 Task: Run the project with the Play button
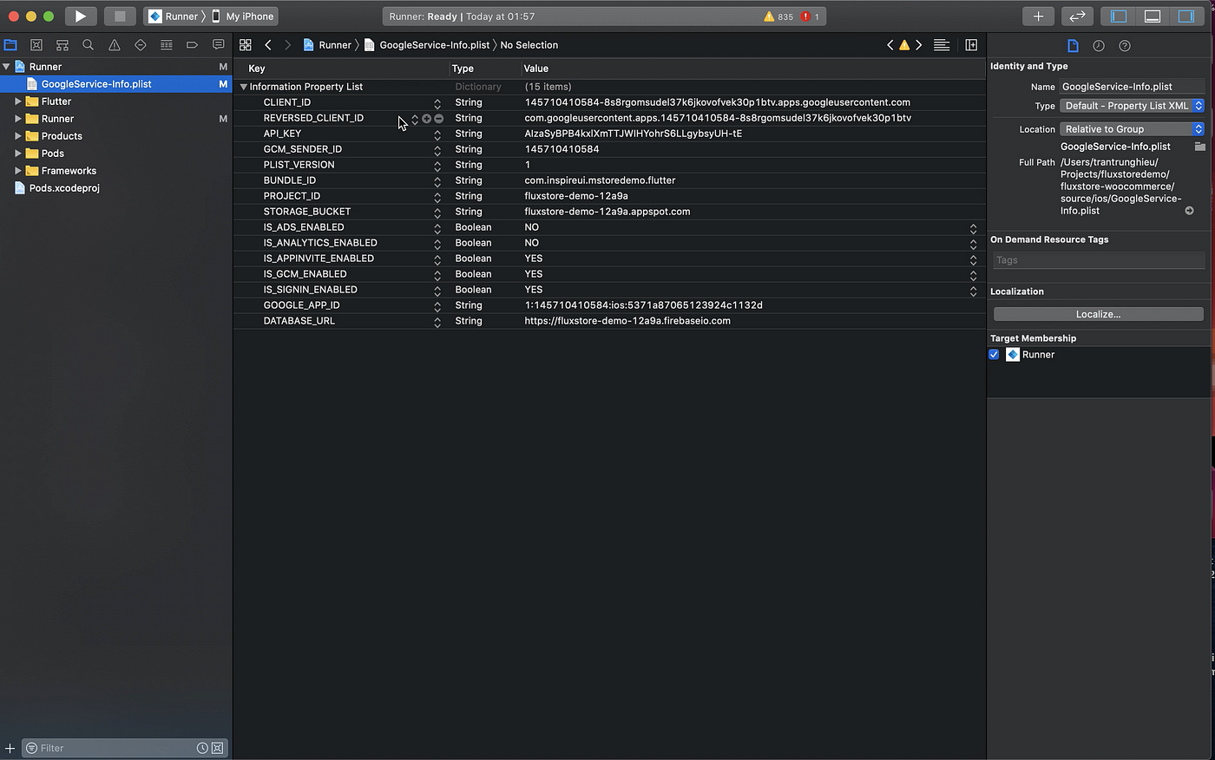click(x=80, y=16)
